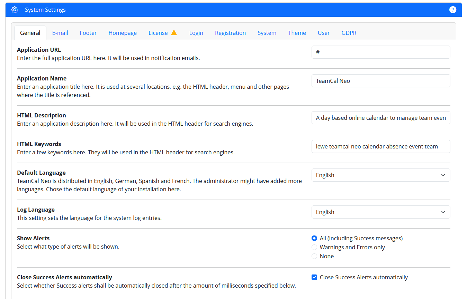Click the Application URL input field
467x299 pixels.
point(380,52)
